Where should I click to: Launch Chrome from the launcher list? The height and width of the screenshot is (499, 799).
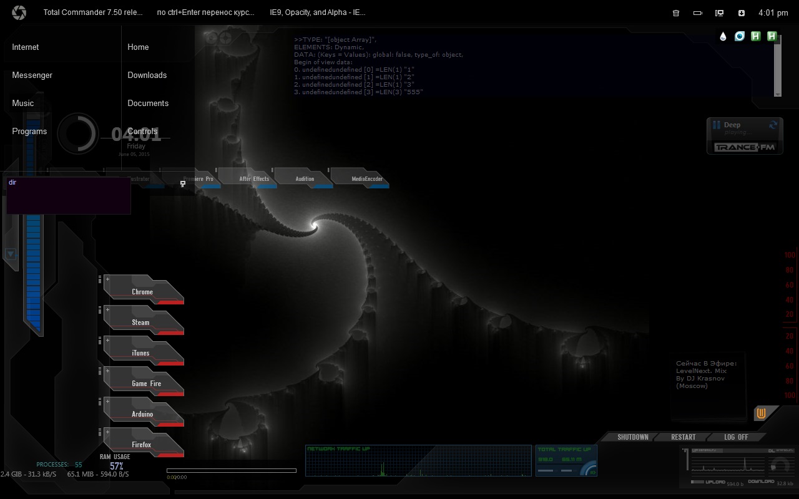tap(144, 291)
